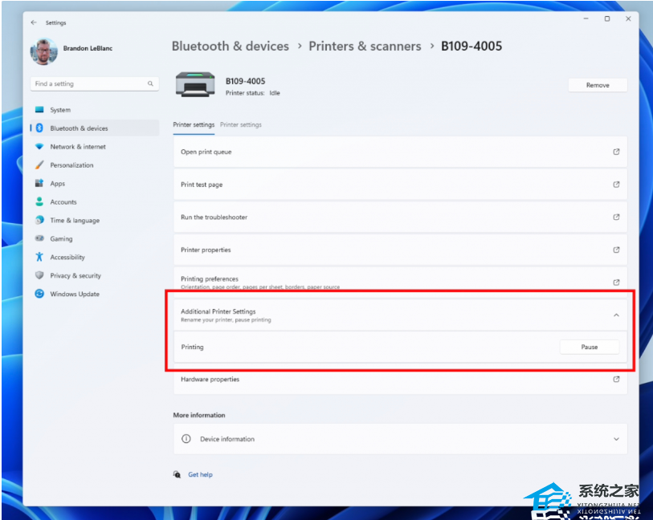Screen dimensions: 653x520
Task: Open Time & language settings
Action: tap(95, 220)
